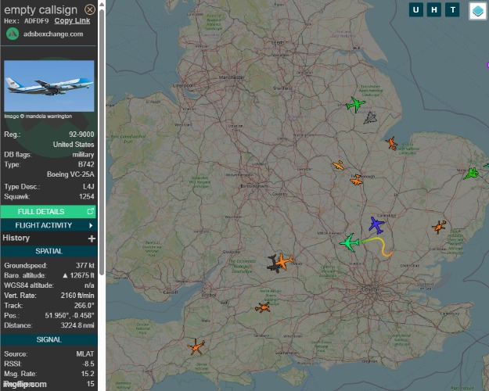The image size is (489, 391).
Task: Click the green aircraft icon north of Nottingham
Action: (x=355, y=104)
